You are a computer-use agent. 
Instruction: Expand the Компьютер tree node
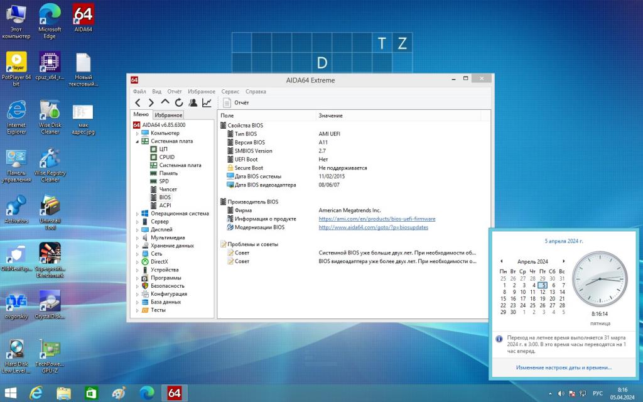[x=138, y=133]
